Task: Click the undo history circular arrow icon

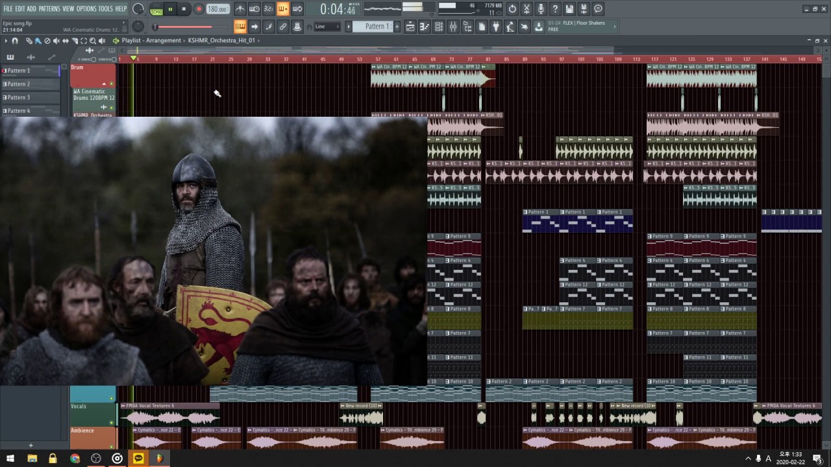Action: (512, 9)
